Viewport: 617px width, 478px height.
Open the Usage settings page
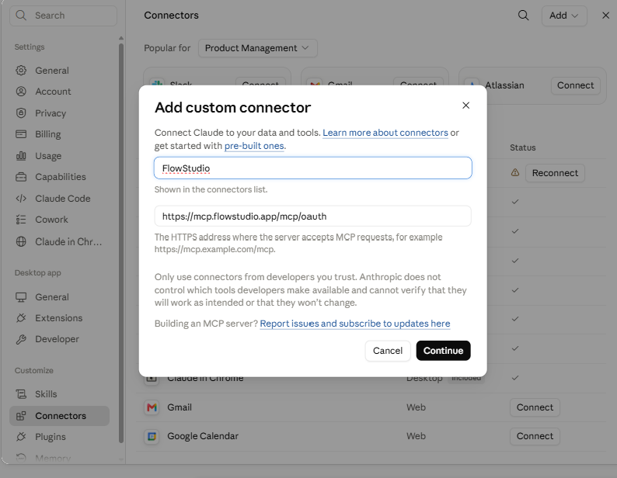59,156
